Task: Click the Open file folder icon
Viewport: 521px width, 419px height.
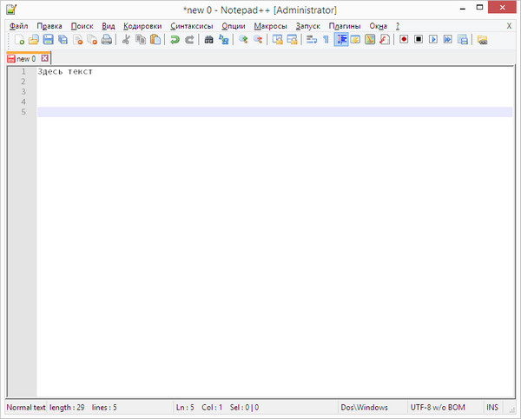Action: [x=34, y=40]
